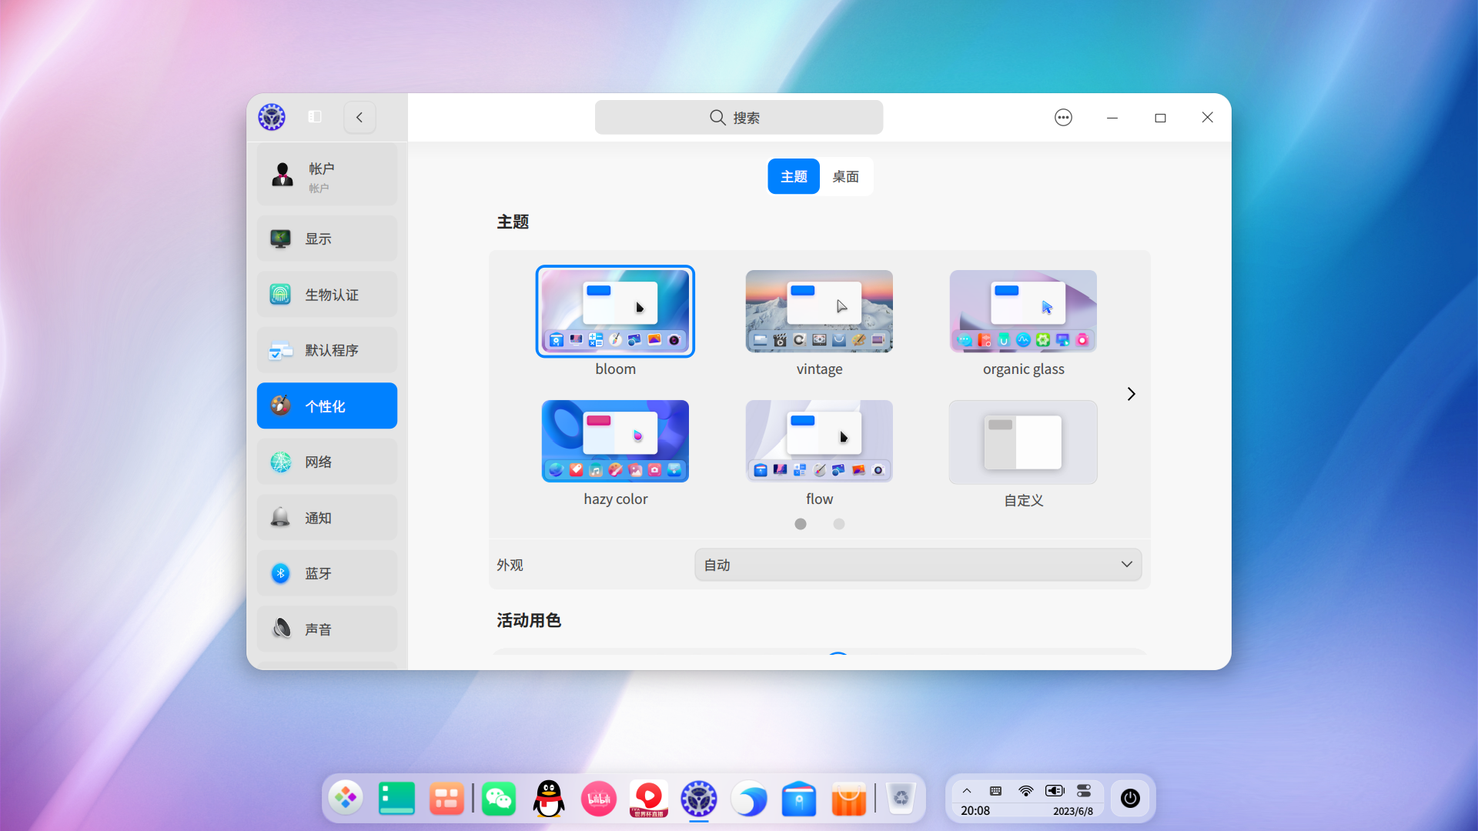Image resolution: width=1478 pixels, height=831 pixels.
Task: Expand the appearance dropdown set to Auto
Action: (918, 565)
